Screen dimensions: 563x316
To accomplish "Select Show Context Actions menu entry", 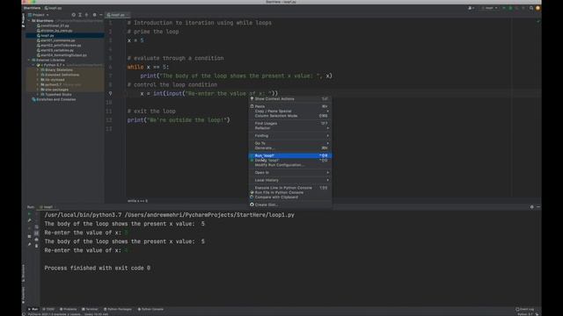I will 289,99.
